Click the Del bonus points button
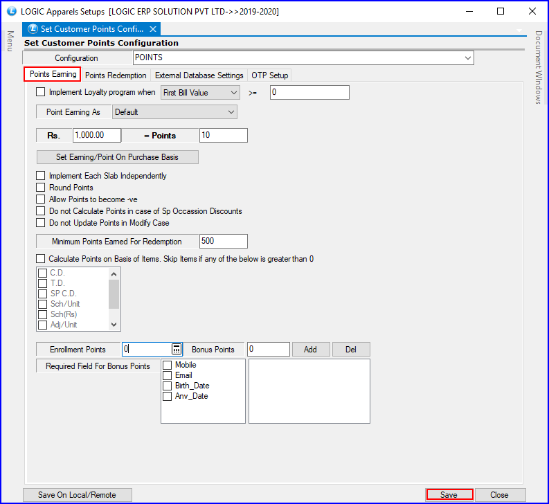 [x=351, y=349]
